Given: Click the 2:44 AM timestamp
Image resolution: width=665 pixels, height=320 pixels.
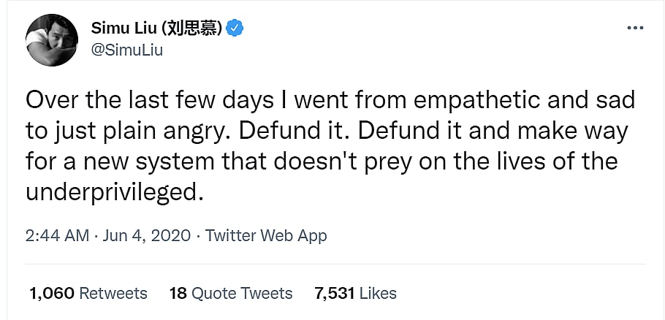Looking at the screenshot, I should (x=56, y=235).
